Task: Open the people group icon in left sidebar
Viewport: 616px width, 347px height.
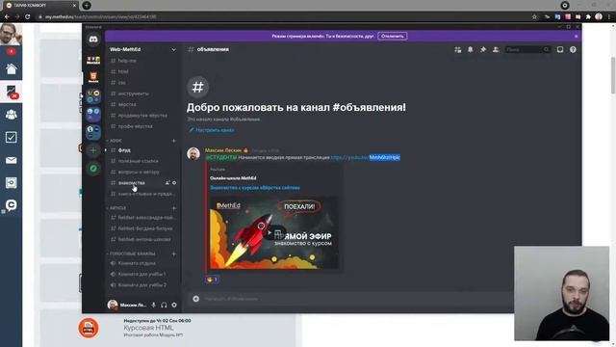Action: tap(11, 115)
